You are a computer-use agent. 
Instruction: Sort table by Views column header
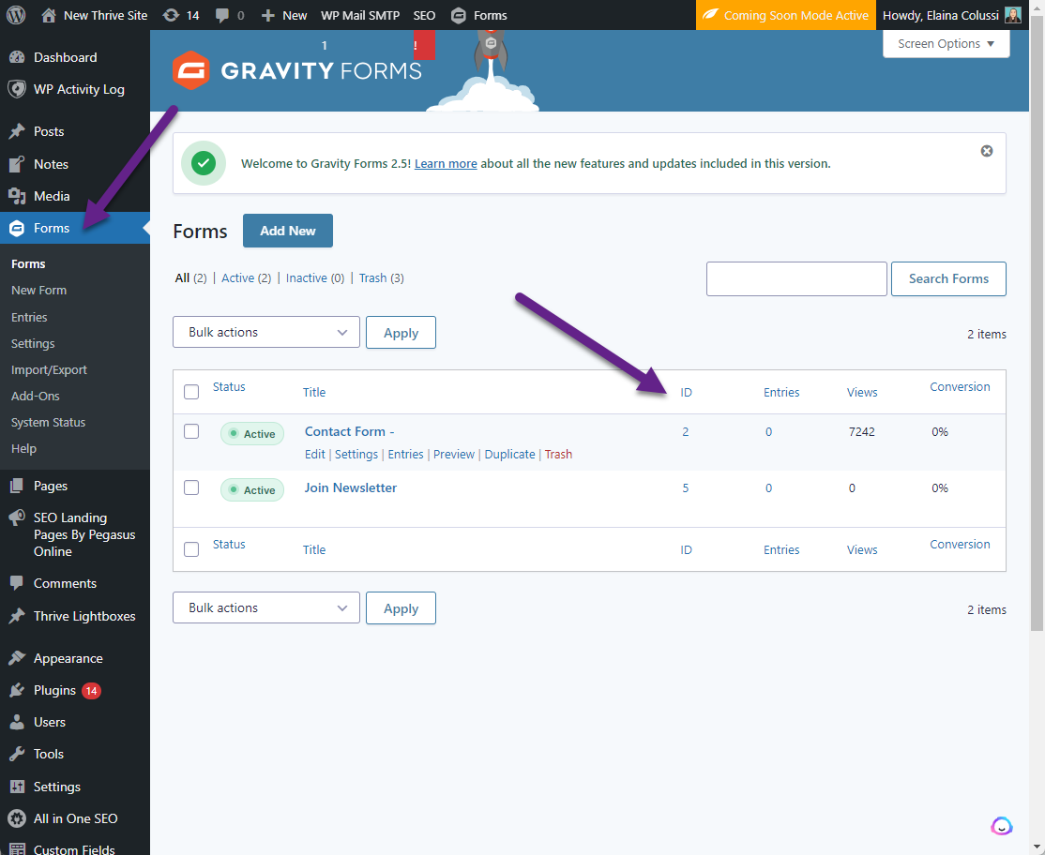(x=862, y=392)
